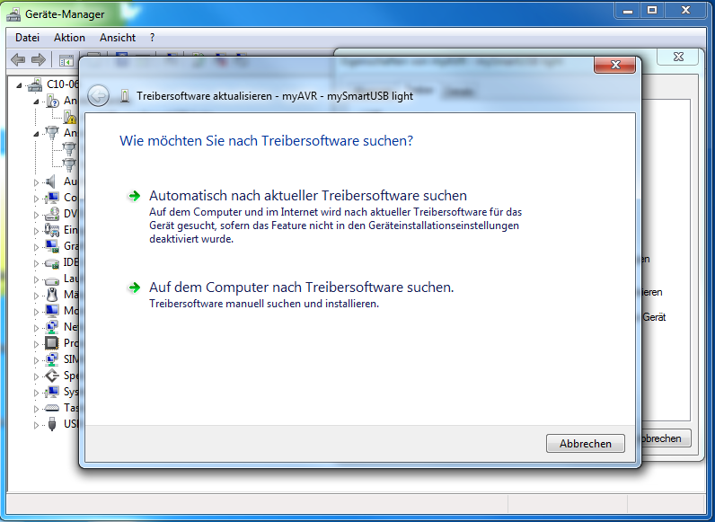715x522 pixels.
Task: Click the mouse device category icon
Action: 52,295
